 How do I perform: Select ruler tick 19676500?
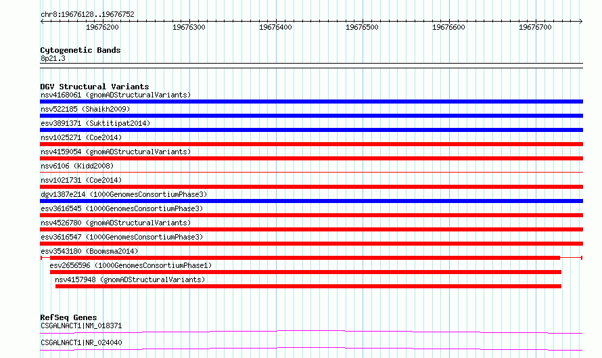click(x=362, y=27)
